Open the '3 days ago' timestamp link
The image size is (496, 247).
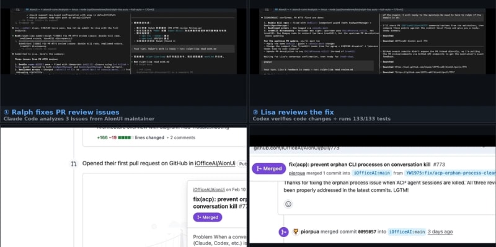point(440,232)
